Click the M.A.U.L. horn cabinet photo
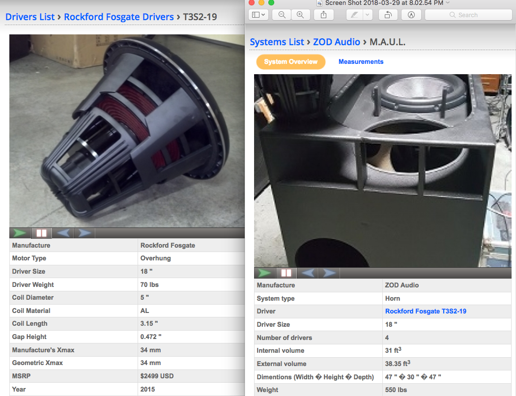 click(x=383, y=170)
